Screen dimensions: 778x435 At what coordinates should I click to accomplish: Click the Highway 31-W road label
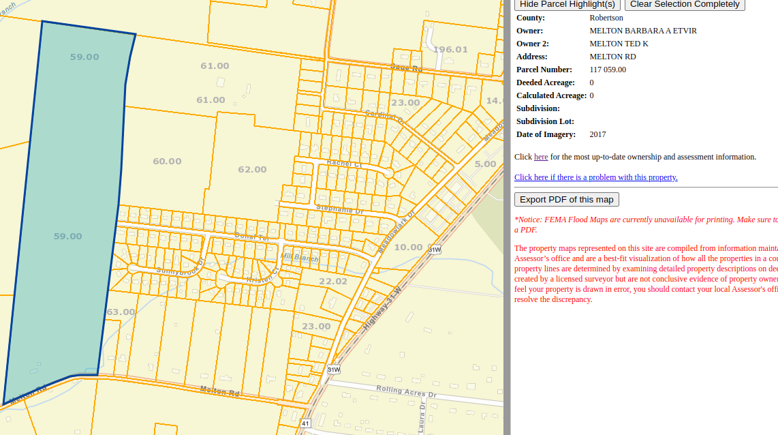[x=382, y=308]
